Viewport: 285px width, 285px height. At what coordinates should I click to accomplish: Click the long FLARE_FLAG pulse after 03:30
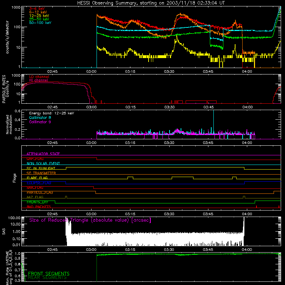tap(182, 178)
